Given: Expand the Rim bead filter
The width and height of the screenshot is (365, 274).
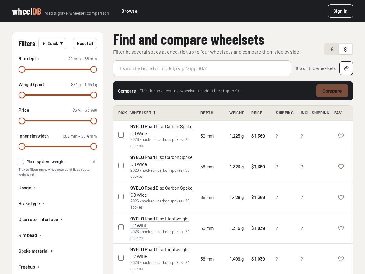Looking at the screenshot, I should pyautogui.click(x=30, y=235).
